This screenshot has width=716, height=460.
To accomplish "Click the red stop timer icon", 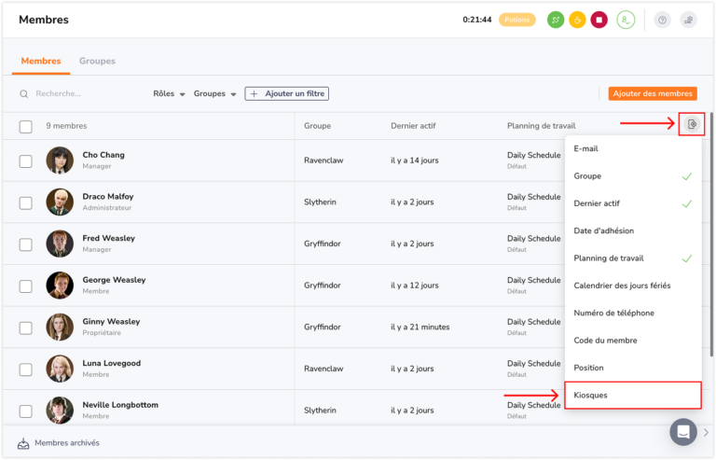I will (x=599, y=20).
